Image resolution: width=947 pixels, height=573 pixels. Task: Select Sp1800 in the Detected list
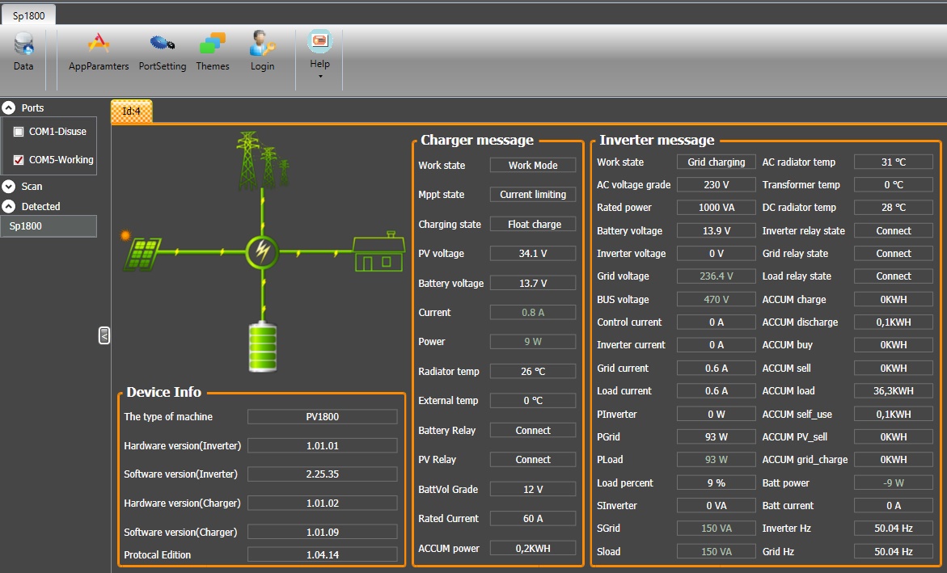pos(48,226)
